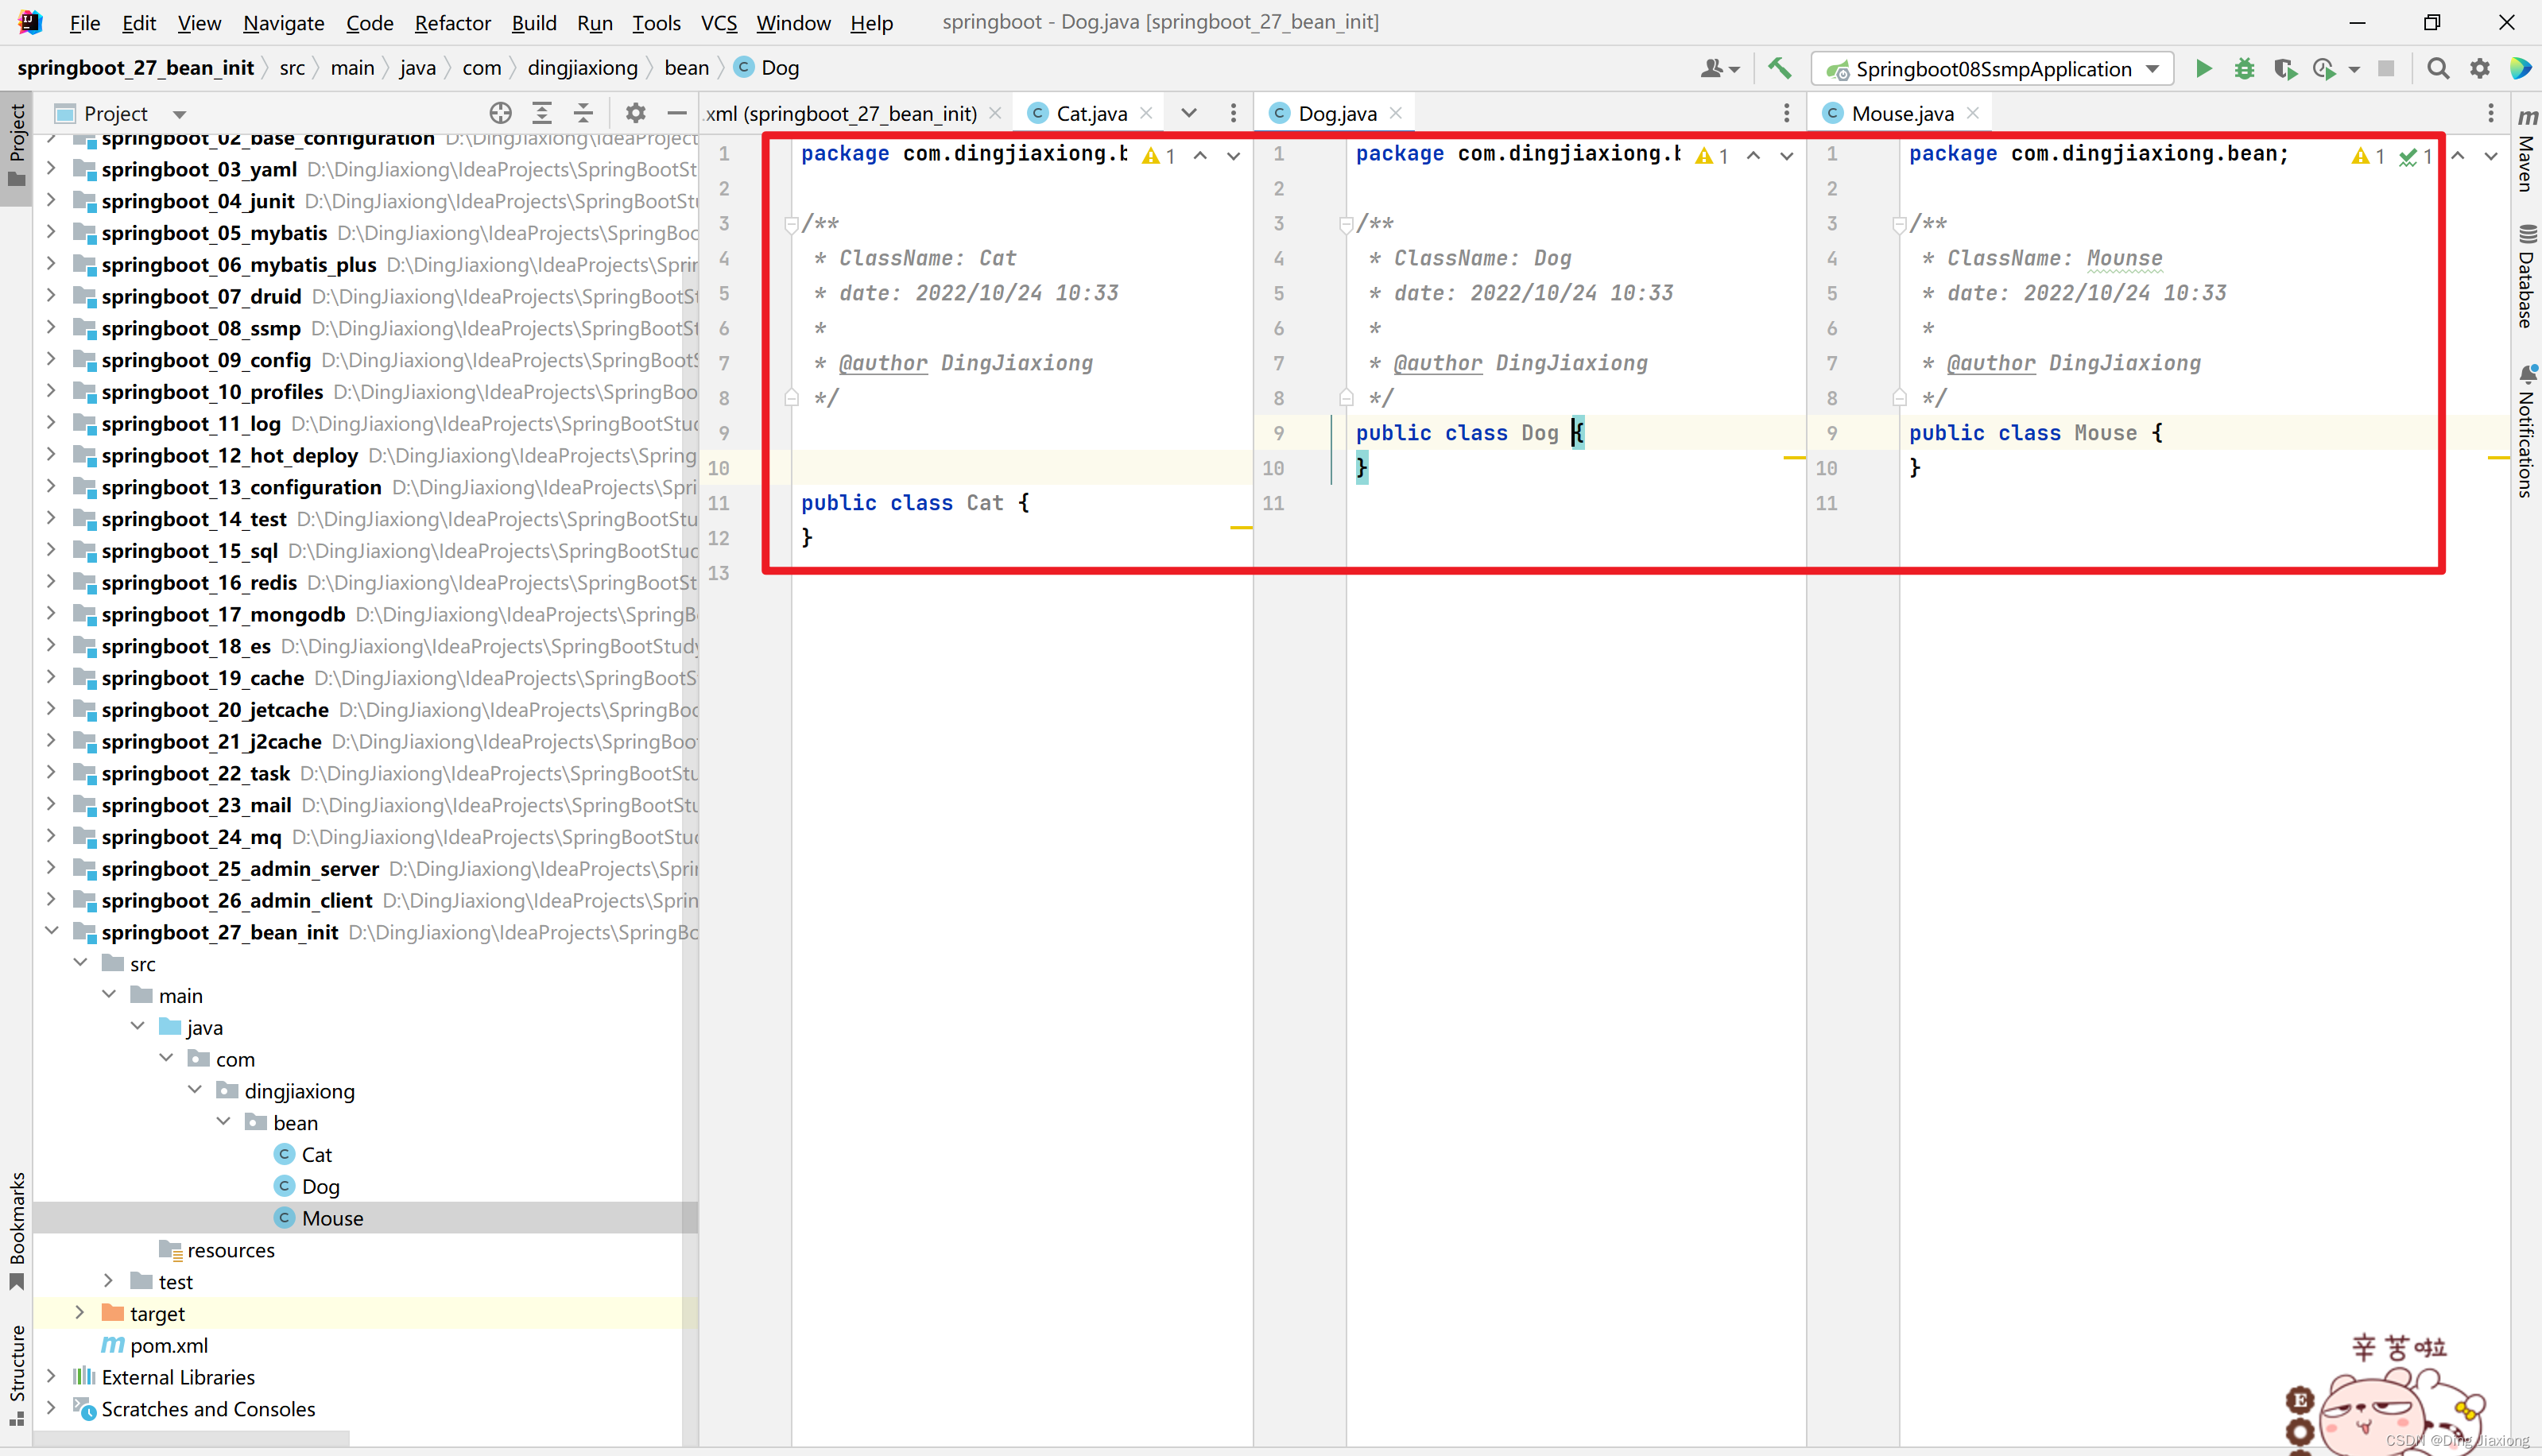Select pom.xml in the project tree
Viewport: 2542px width, 1456px height.
[168, 1345]
